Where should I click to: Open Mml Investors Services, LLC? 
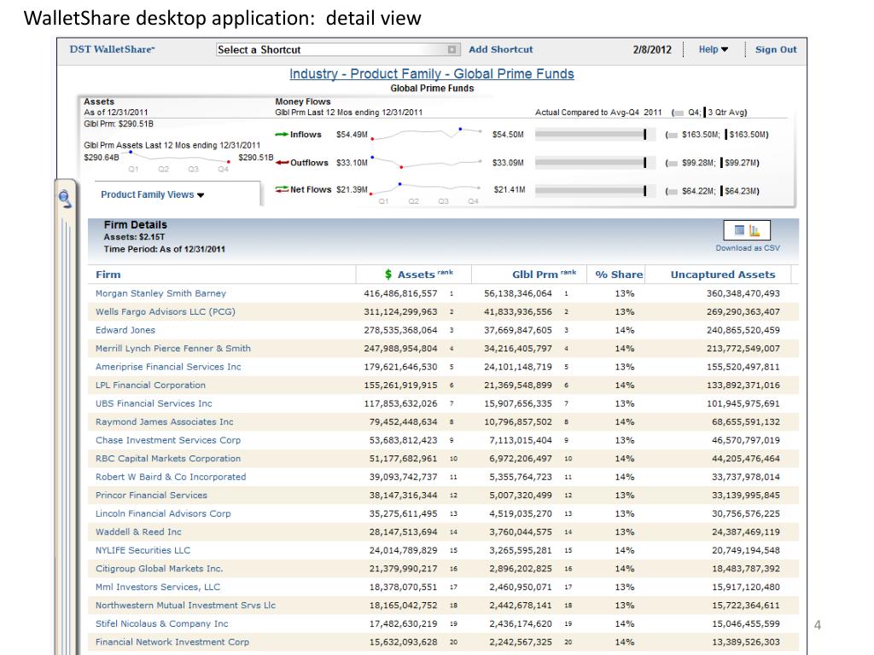pos(158,588)
